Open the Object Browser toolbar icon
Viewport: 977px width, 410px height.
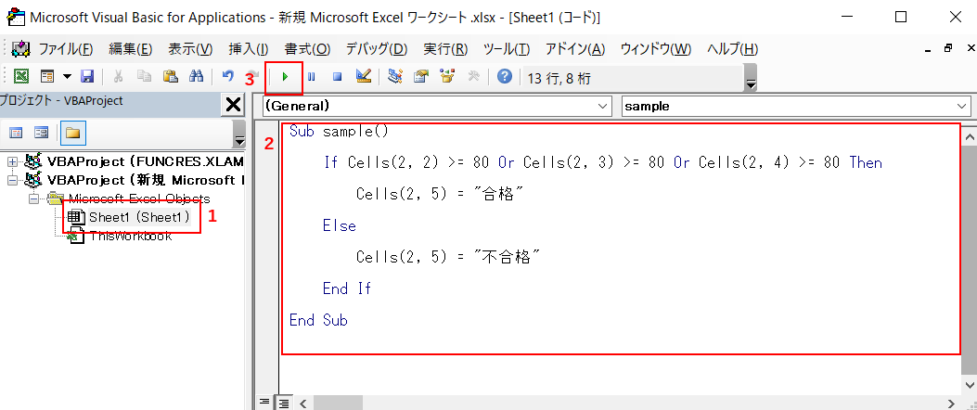pyautogui.click(x=448, y=77)
